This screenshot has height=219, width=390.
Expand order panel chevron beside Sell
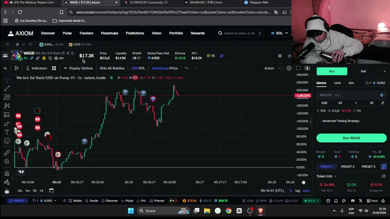385,71
